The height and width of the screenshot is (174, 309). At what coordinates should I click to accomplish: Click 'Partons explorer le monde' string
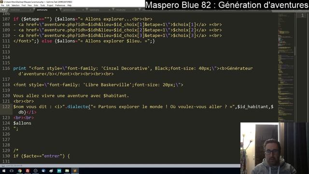[x=131, y=106]
